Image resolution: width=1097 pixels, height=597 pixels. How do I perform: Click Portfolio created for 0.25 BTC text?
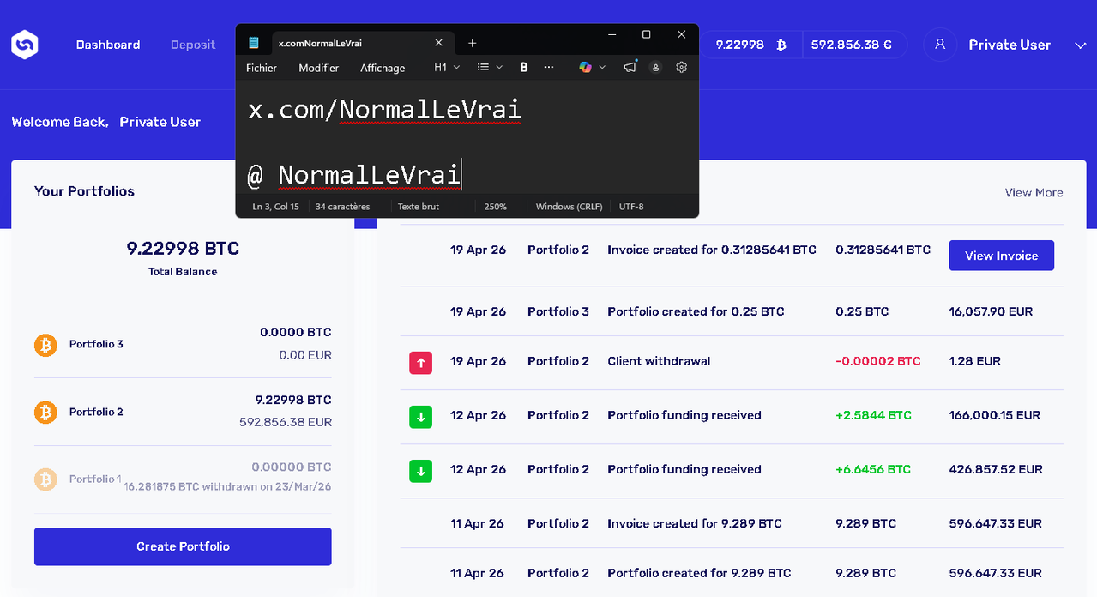pos(696,311)
